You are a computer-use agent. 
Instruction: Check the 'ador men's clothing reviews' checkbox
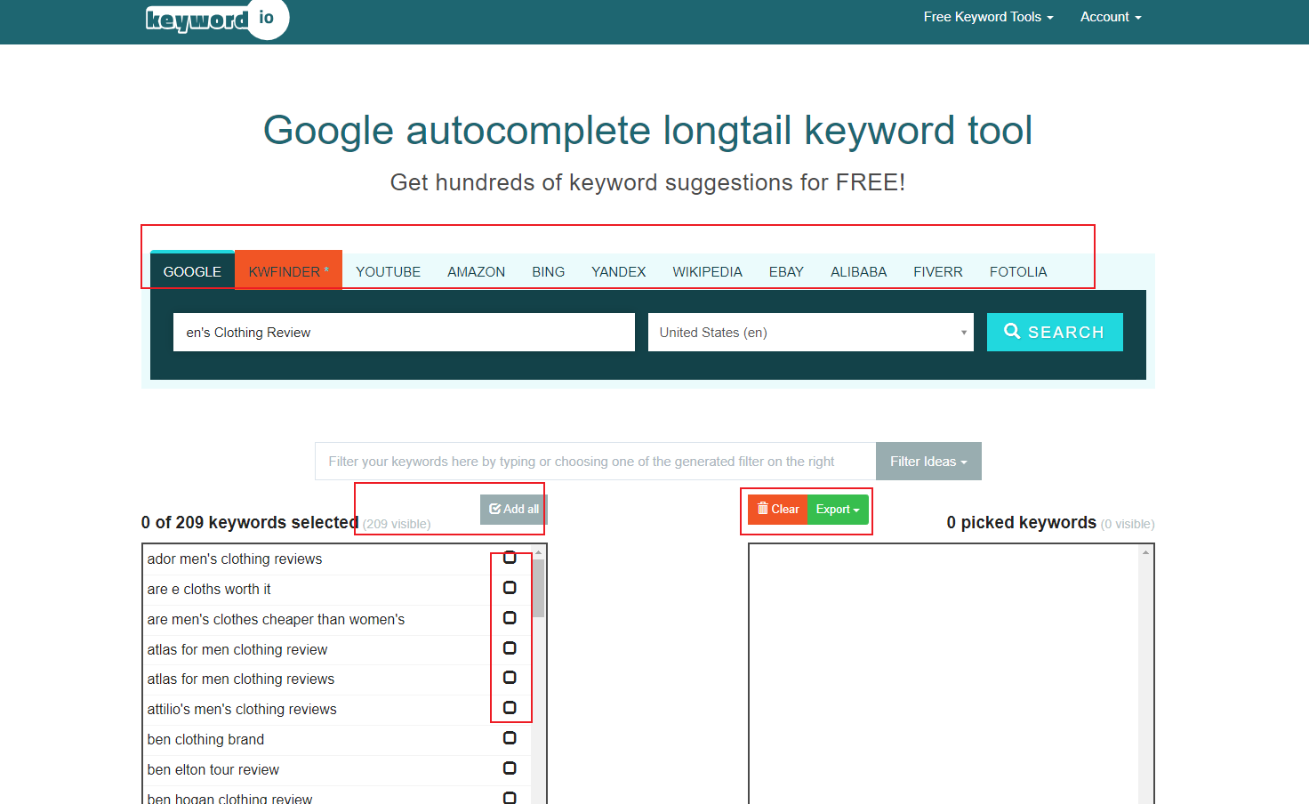510,558
